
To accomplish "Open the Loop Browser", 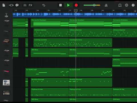I will (120, 5).
